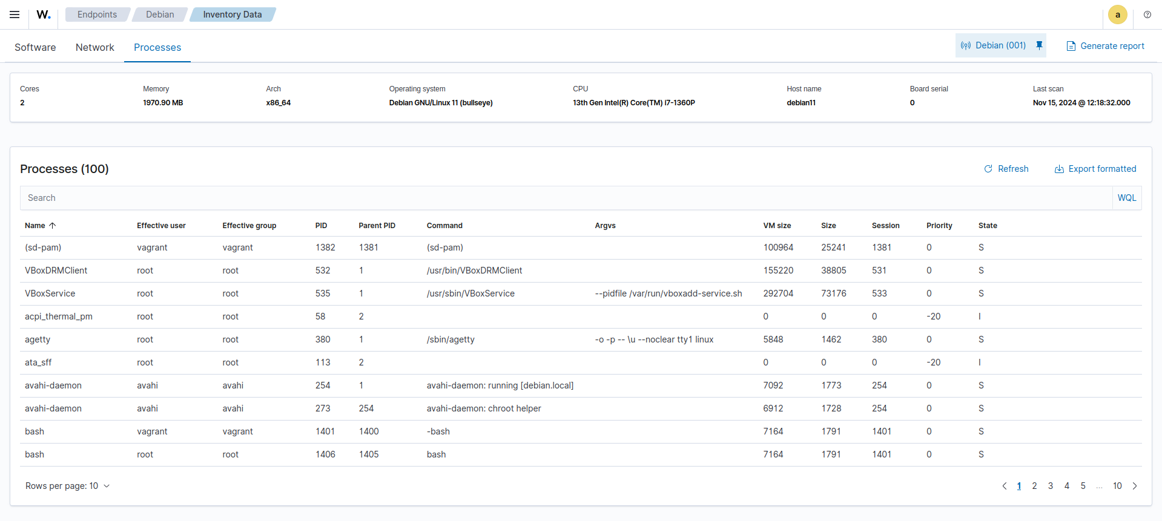The image size is (1162, 521).
Task: Click the -bash command cell
Action: (x=438, y=431)
